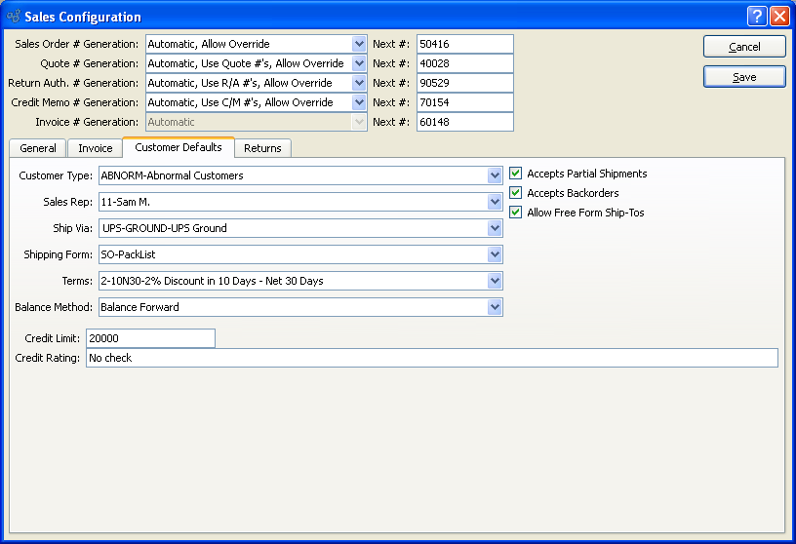Toggle Allow Free Form Ship-Tos checkbox
The image size is (796, 544).
coord(515,213)
